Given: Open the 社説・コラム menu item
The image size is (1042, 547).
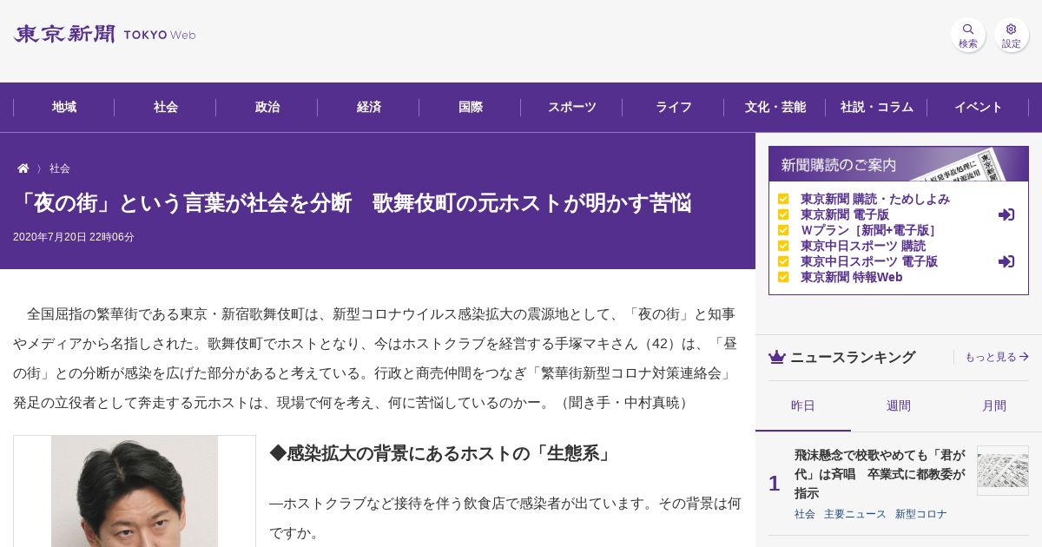Looking at the screenshot, I should pos(877,108).
